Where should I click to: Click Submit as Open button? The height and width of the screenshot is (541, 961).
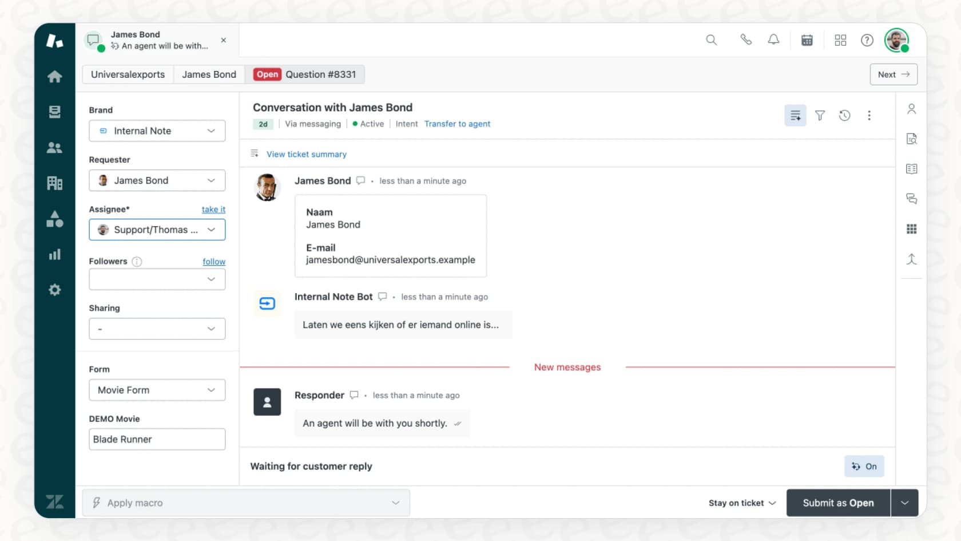(838, 503)
